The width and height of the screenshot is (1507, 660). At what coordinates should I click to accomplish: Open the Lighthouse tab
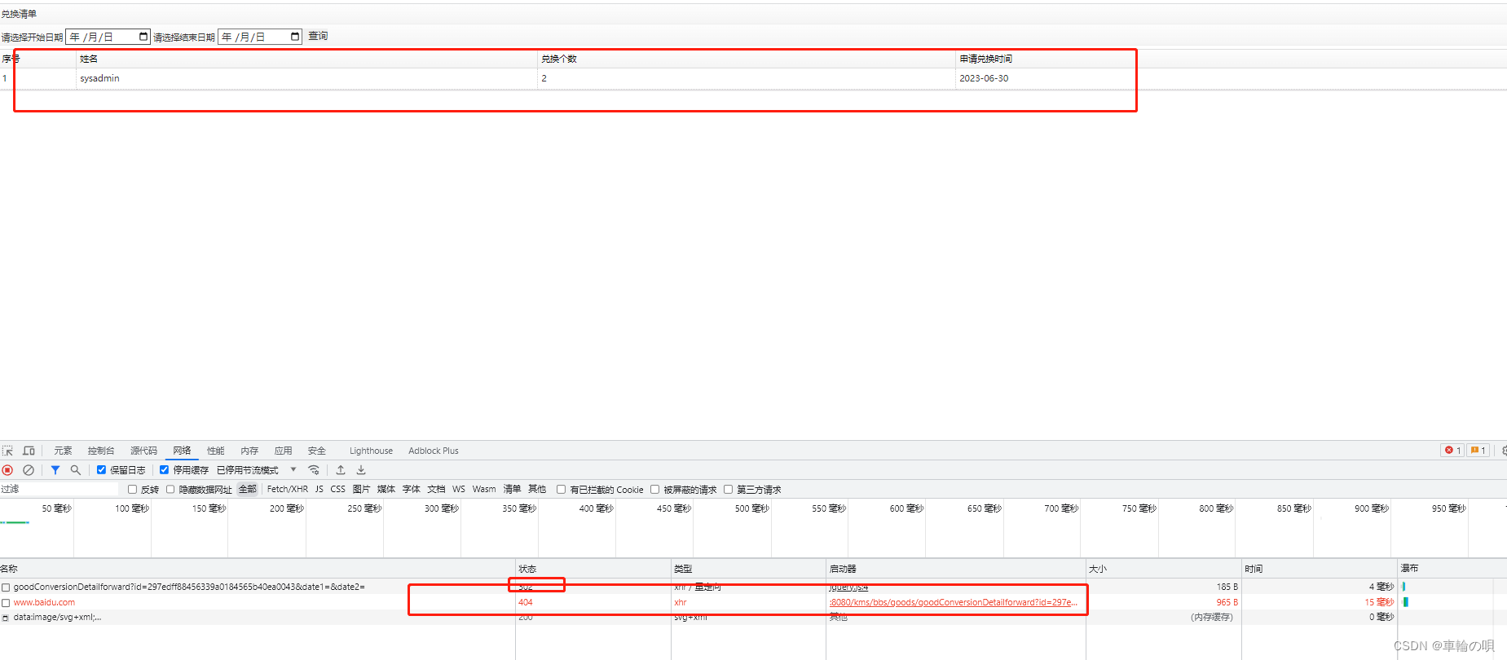click(371, 451)
